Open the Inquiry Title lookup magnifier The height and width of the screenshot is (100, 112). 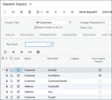point(70,22)
